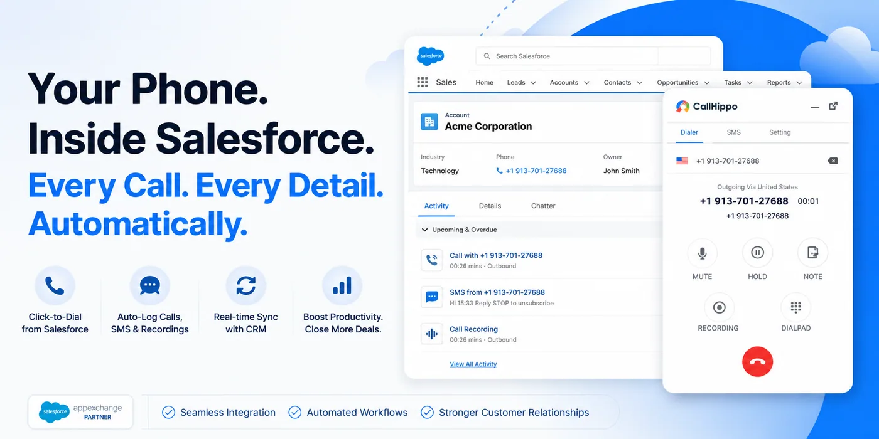
Task: Select the SMS tab in CallHippo
Action: click(x=733, y=132)
